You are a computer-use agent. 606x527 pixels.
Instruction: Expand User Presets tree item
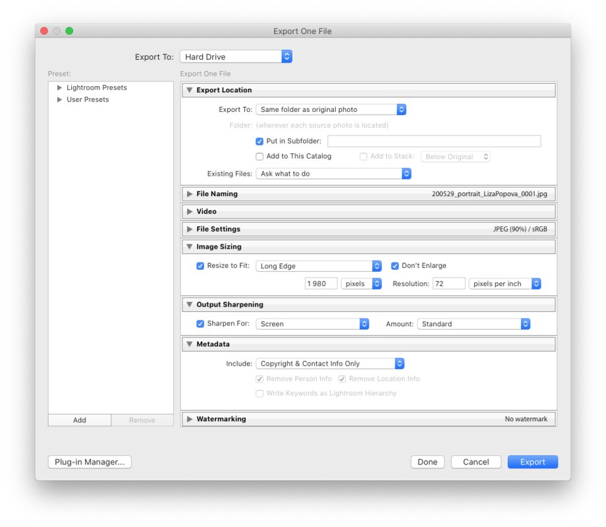click(x=60, y=100)
